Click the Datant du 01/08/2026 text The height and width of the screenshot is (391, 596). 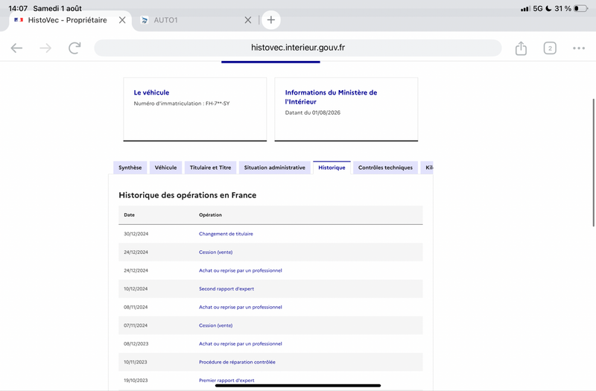tap(313, 113)
